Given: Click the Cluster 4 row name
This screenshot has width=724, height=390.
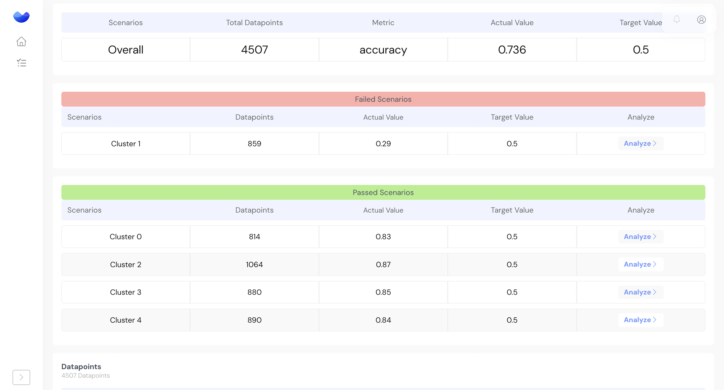Looking at the screenshot, I should pyautogui.click(x=126, y=320).
